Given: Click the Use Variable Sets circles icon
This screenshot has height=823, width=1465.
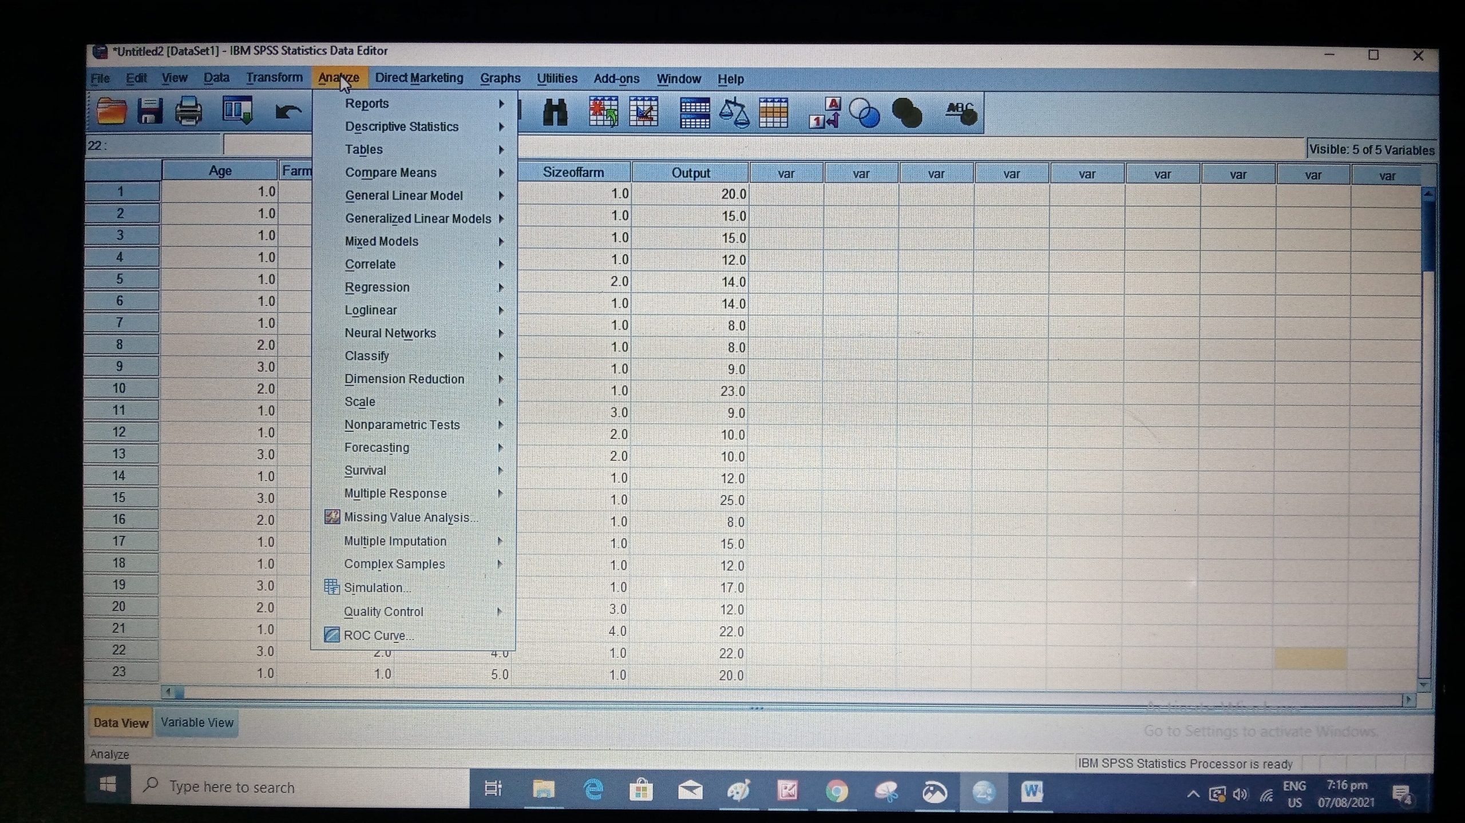Looking at the screenshot, I should click(864, 113).
